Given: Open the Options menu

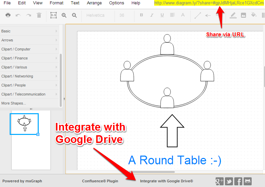Looking at the screenshot, I should pos(116,3).
